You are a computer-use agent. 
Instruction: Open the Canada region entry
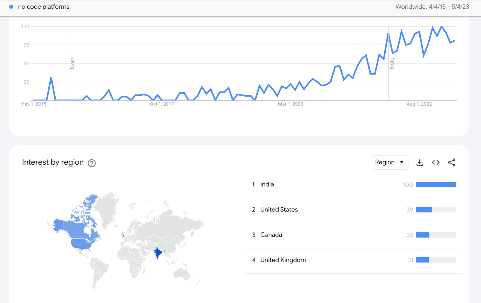(354, 235)
